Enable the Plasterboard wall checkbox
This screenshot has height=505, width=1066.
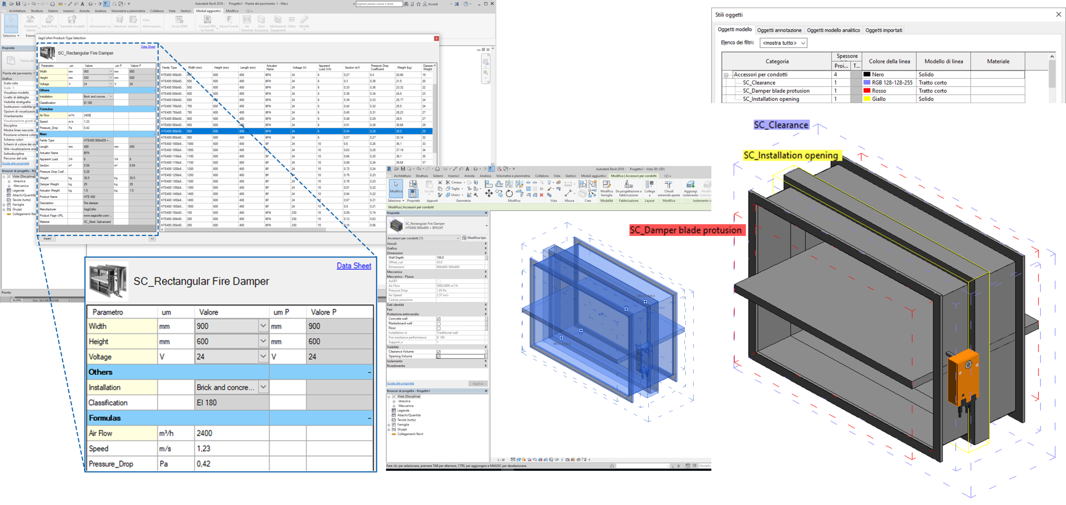[438, 324]
